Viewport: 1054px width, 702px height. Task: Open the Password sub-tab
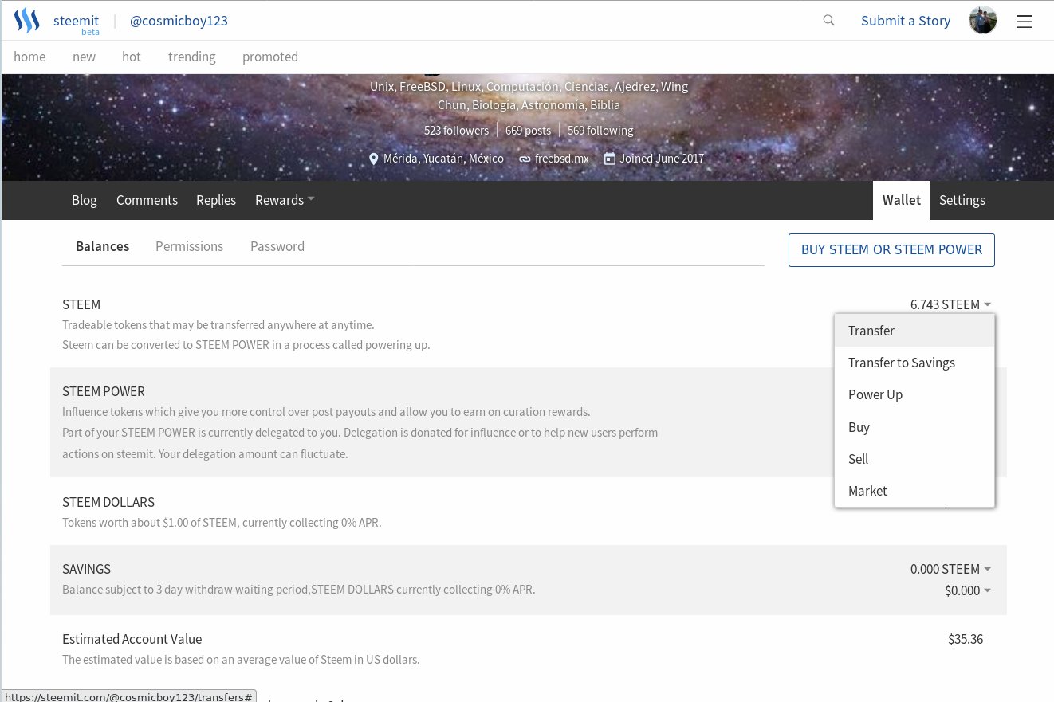point(277,246)
